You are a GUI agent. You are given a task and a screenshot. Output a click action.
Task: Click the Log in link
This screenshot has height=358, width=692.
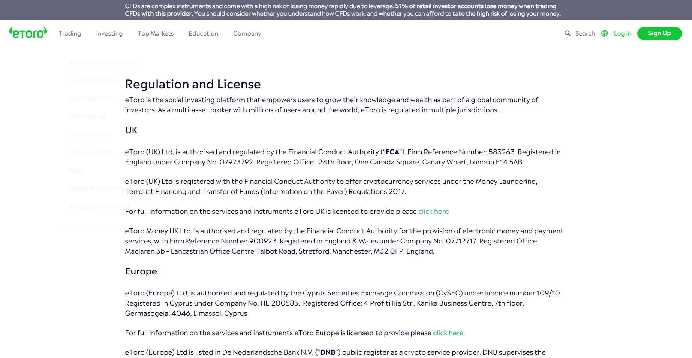pyautogui.click(x=623, y=33)
